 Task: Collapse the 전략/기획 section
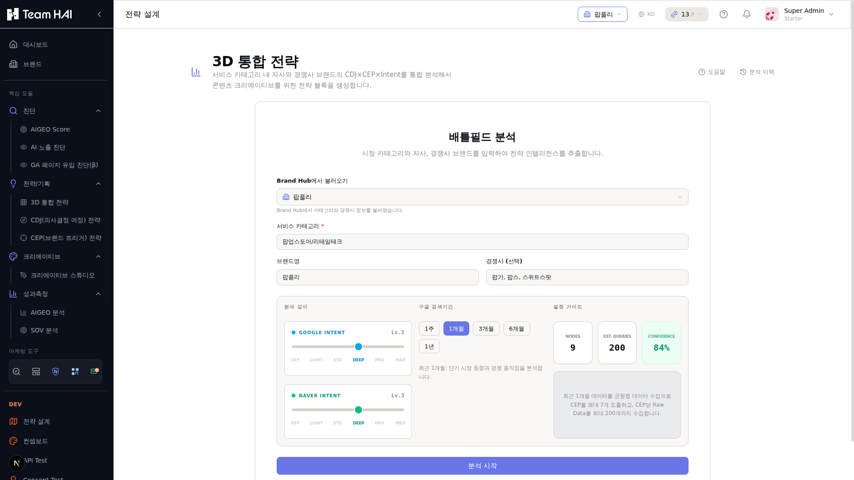coord(98,184)
